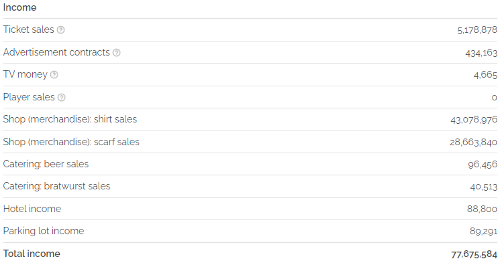
Task: Select the Ticket sales label
Action: (28, 29)
